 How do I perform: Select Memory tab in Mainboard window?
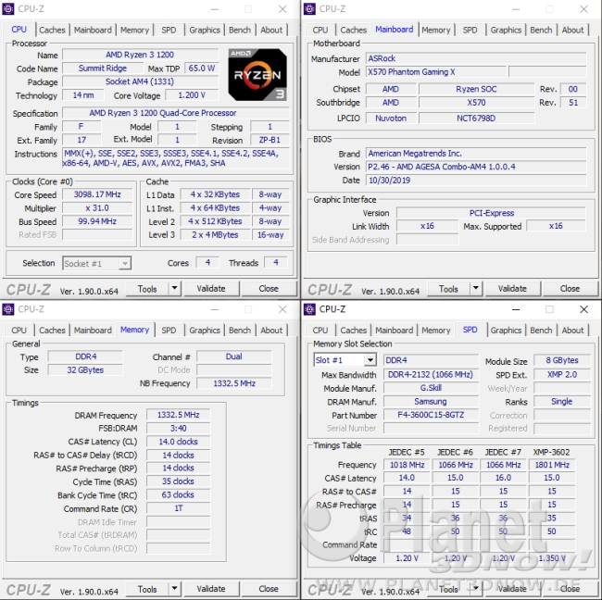coord(436,30)
